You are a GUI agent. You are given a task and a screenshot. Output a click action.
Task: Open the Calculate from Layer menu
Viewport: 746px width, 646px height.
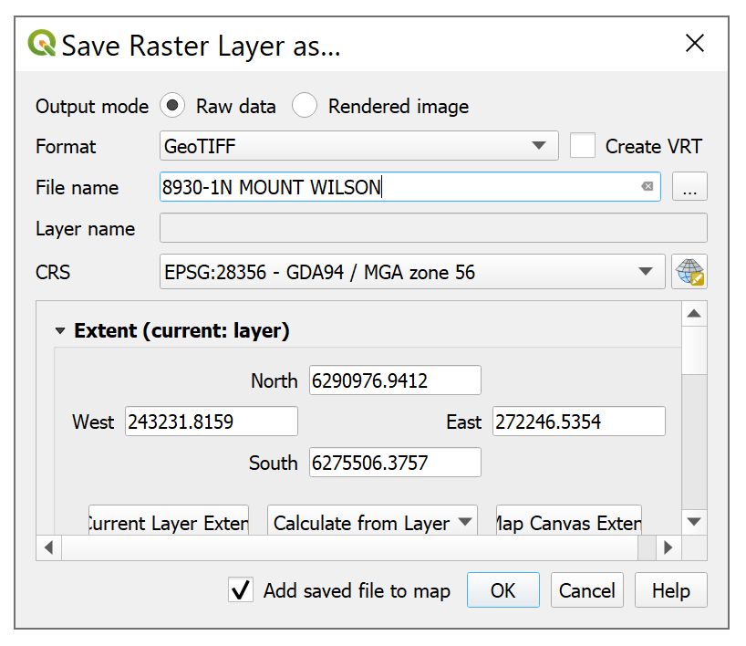point(373,523)
